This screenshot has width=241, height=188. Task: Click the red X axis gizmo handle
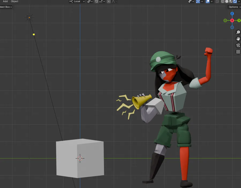pos(232,20)
